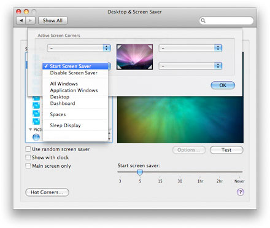This screenshot has width=270, height=228.
Task: Click the Start screen saver slider thumb
Action: 140,172
